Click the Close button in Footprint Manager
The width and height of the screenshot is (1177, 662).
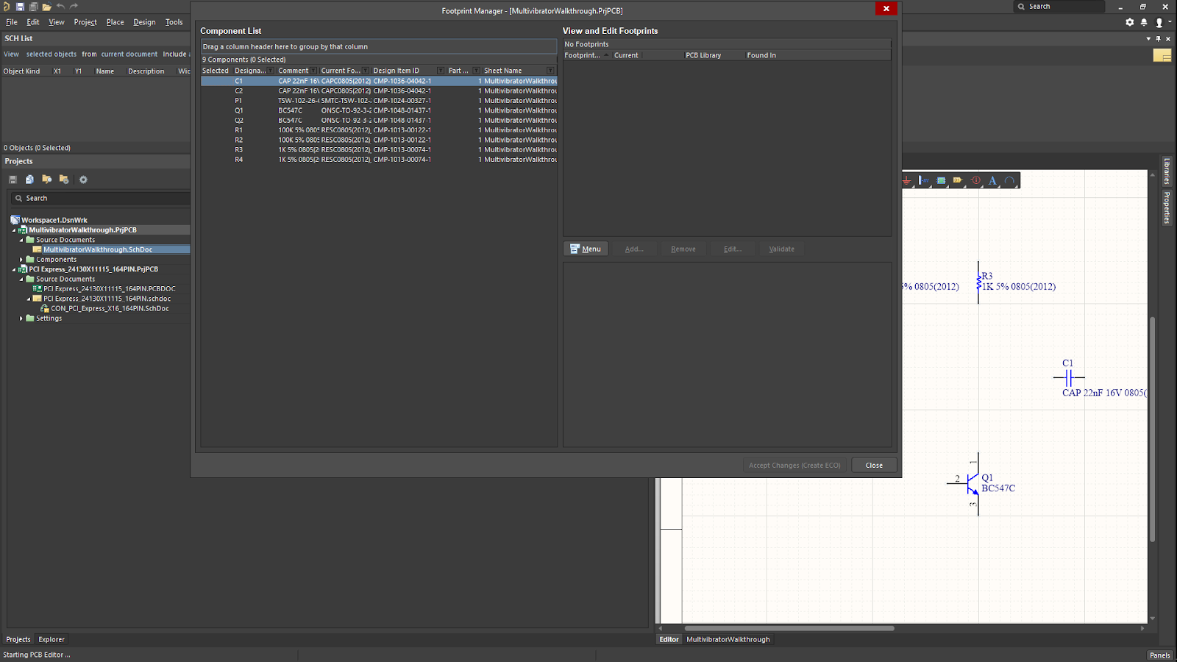click(x=874, y=465)
